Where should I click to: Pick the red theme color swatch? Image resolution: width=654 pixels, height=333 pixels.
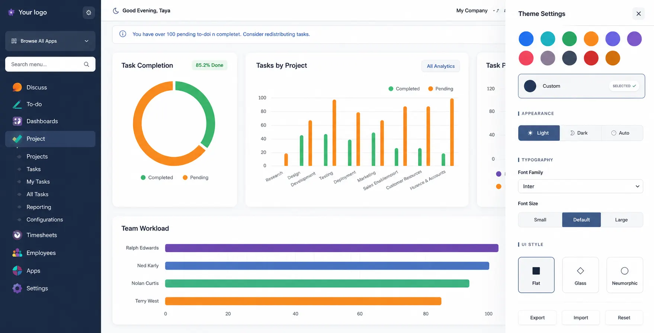[x=591, y=58]
